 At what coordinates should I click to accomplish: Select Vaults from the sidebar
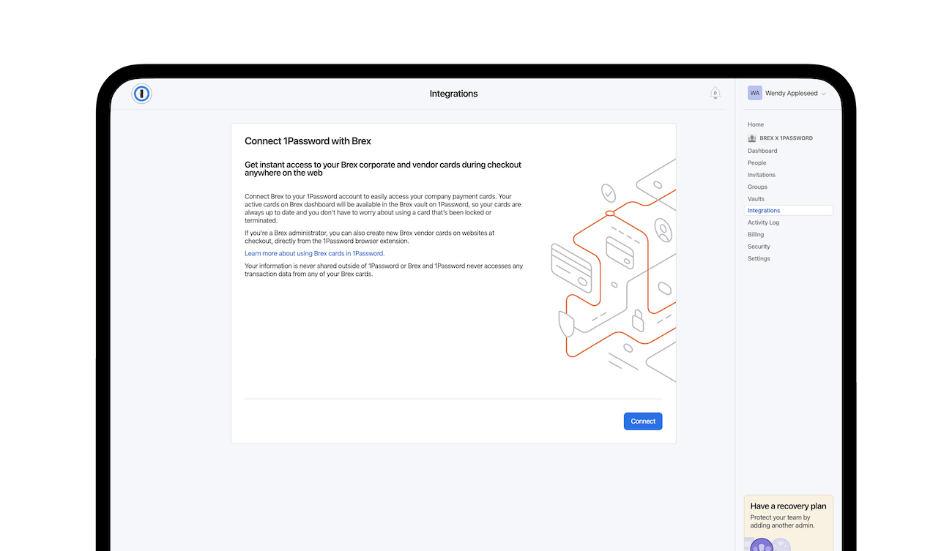756,198
